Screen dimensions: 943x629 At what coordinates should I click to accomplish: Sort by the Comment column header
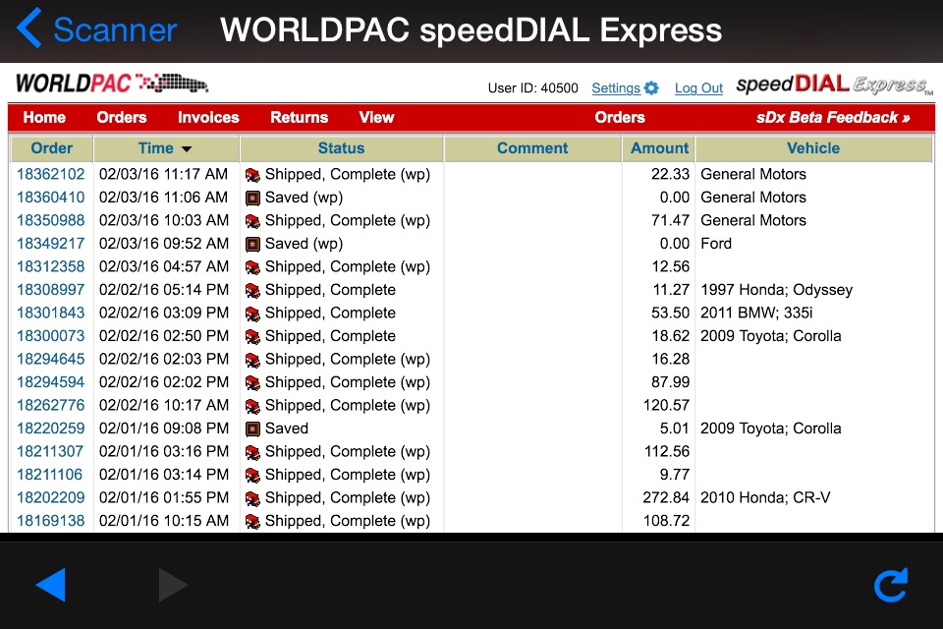[x=532, y=148]
